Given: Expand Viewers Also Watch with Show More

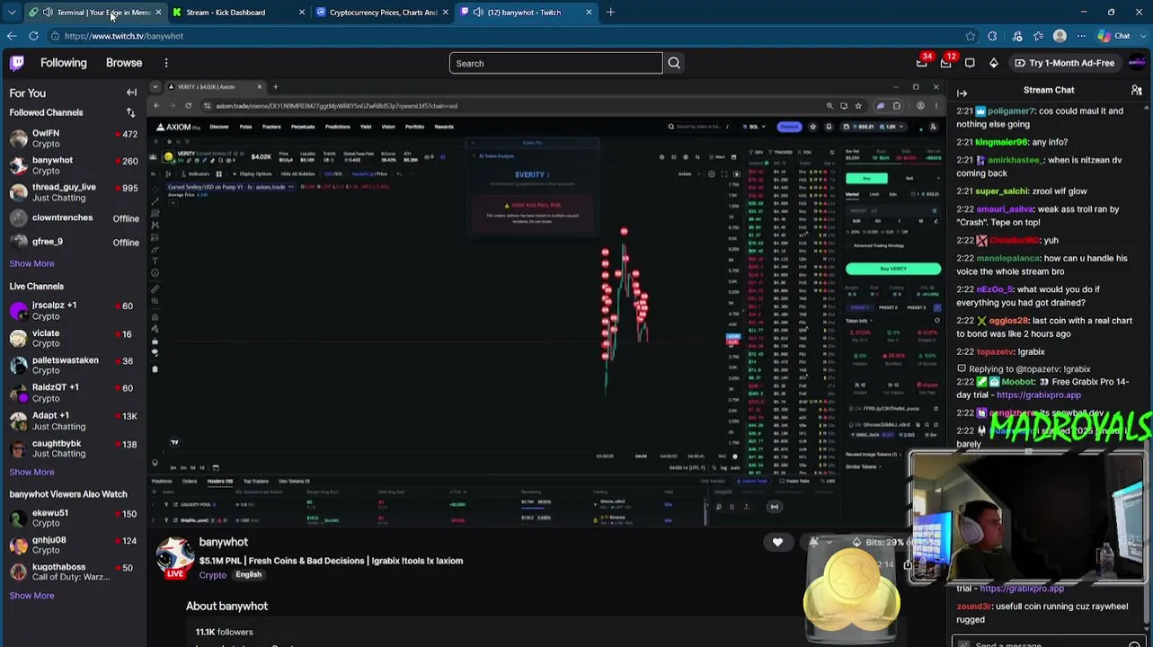Looking at the screenshot, I should tap(31, 596).
